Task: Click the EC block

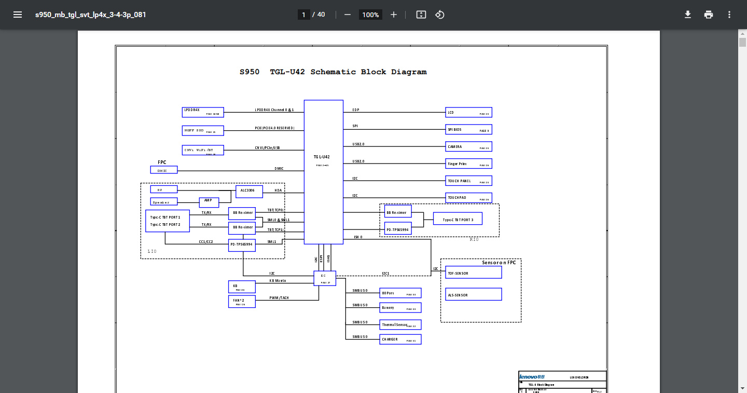Action: click(x=325, y=278)
